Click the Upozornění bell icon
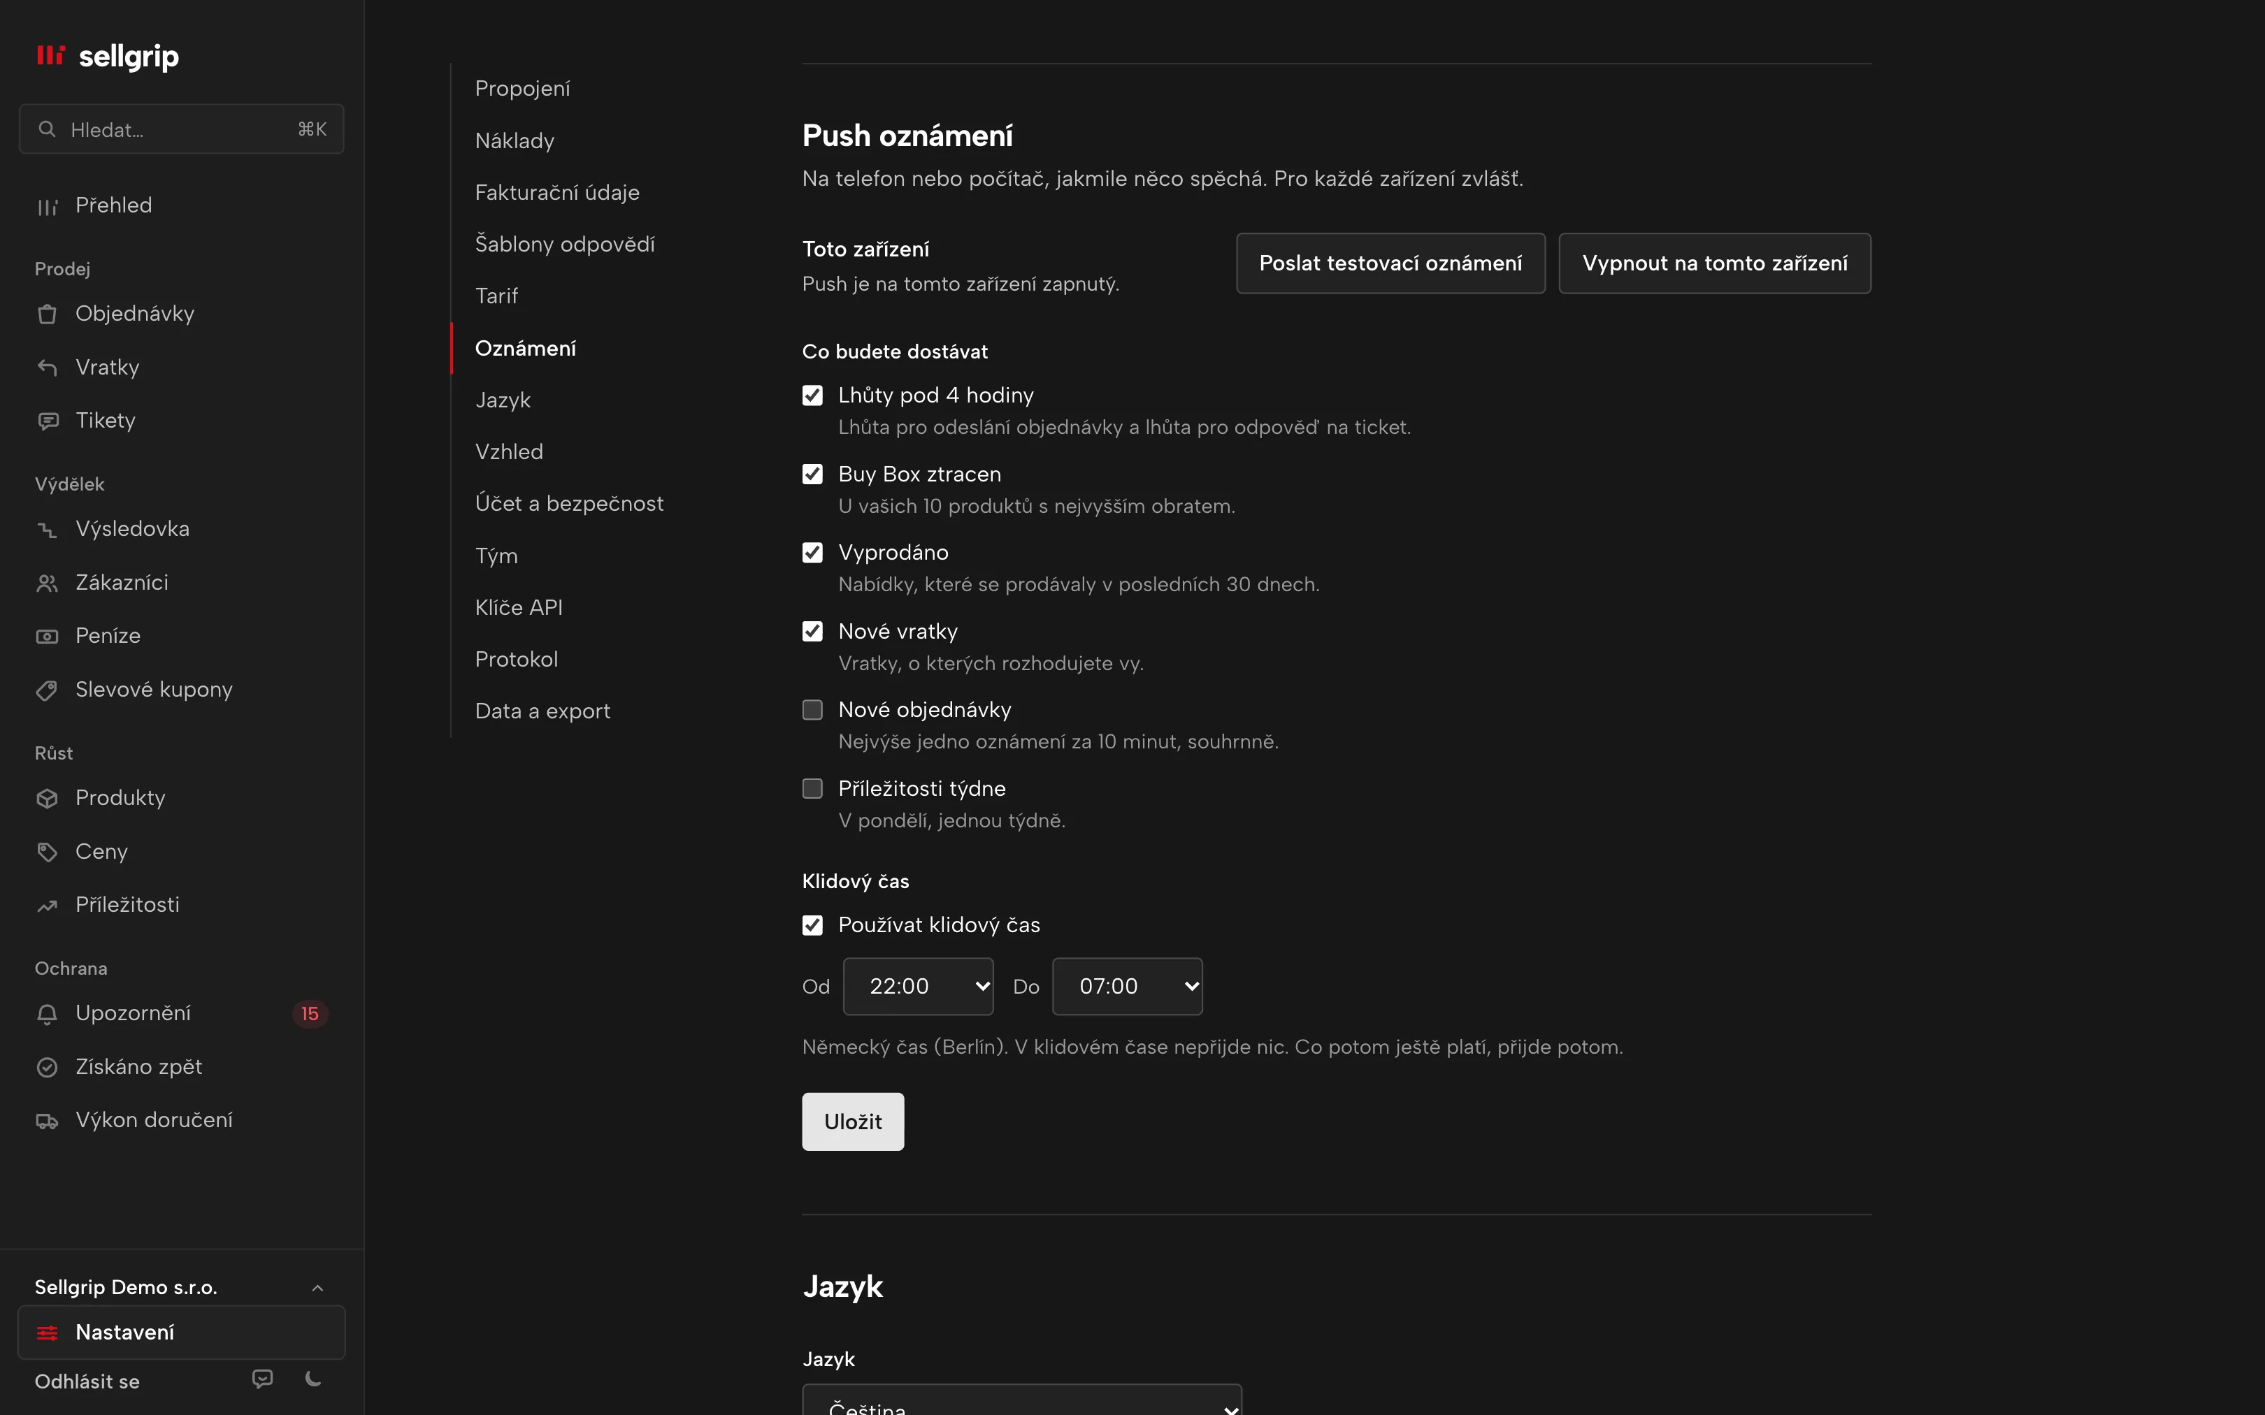 coord(47,1013)
